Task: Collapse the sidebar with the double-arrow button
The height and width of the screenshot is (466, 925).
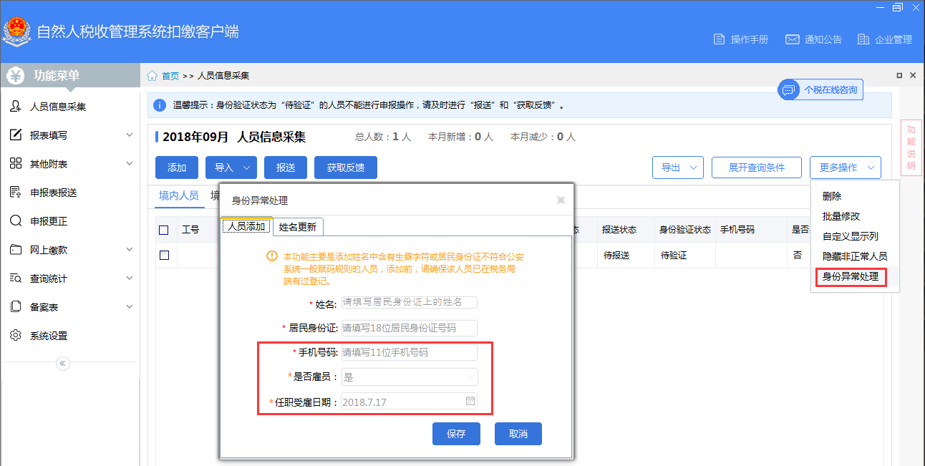Action: 63,364
